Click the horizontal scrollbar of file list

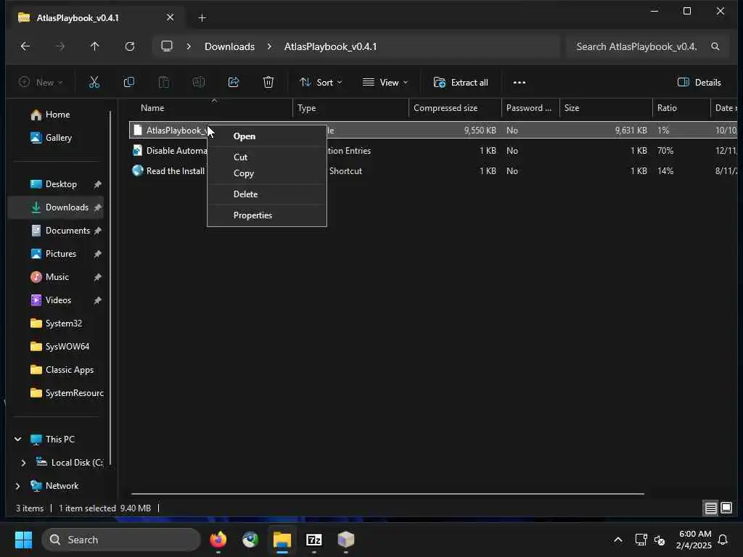387,494
